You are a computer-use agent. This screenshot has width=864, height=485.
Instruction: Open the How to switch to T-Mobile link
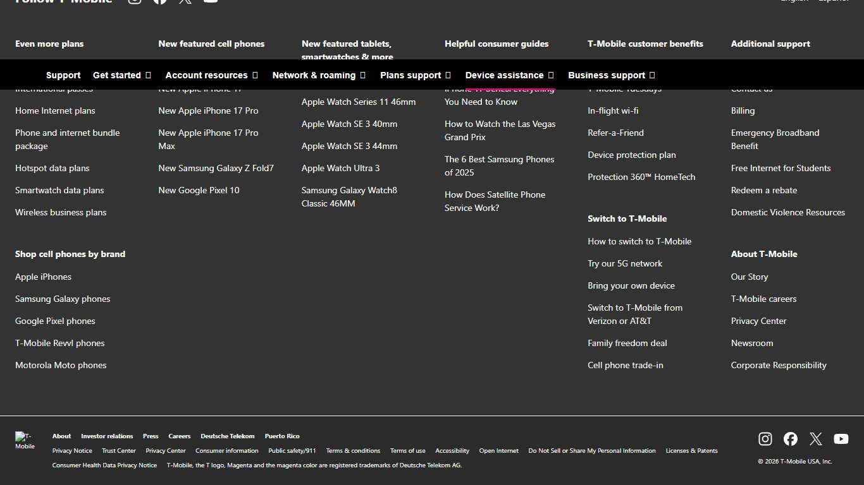pos(639,241)
